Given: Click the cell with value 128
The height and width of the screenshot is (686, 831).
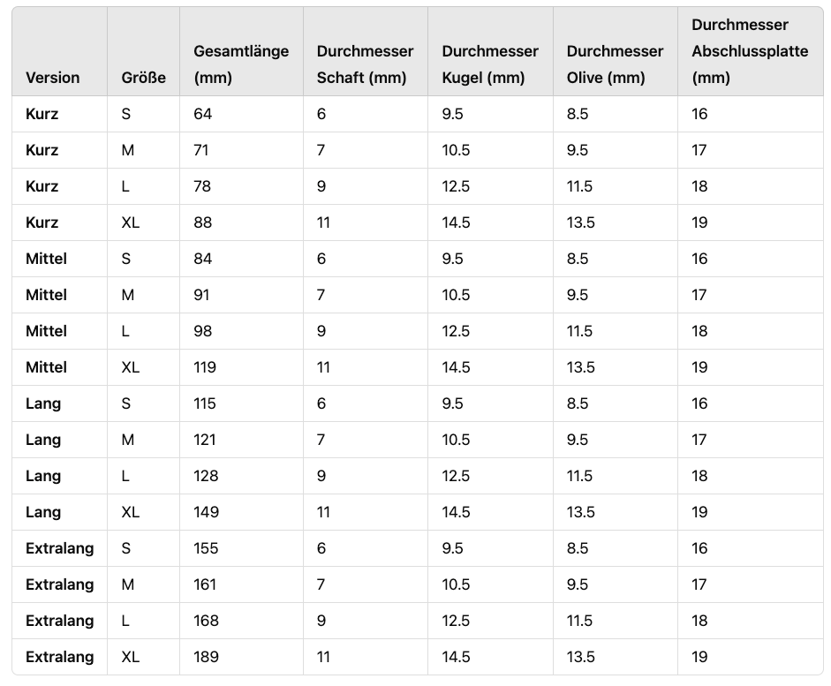Looking at the screenshot, I should pos(205,476).
